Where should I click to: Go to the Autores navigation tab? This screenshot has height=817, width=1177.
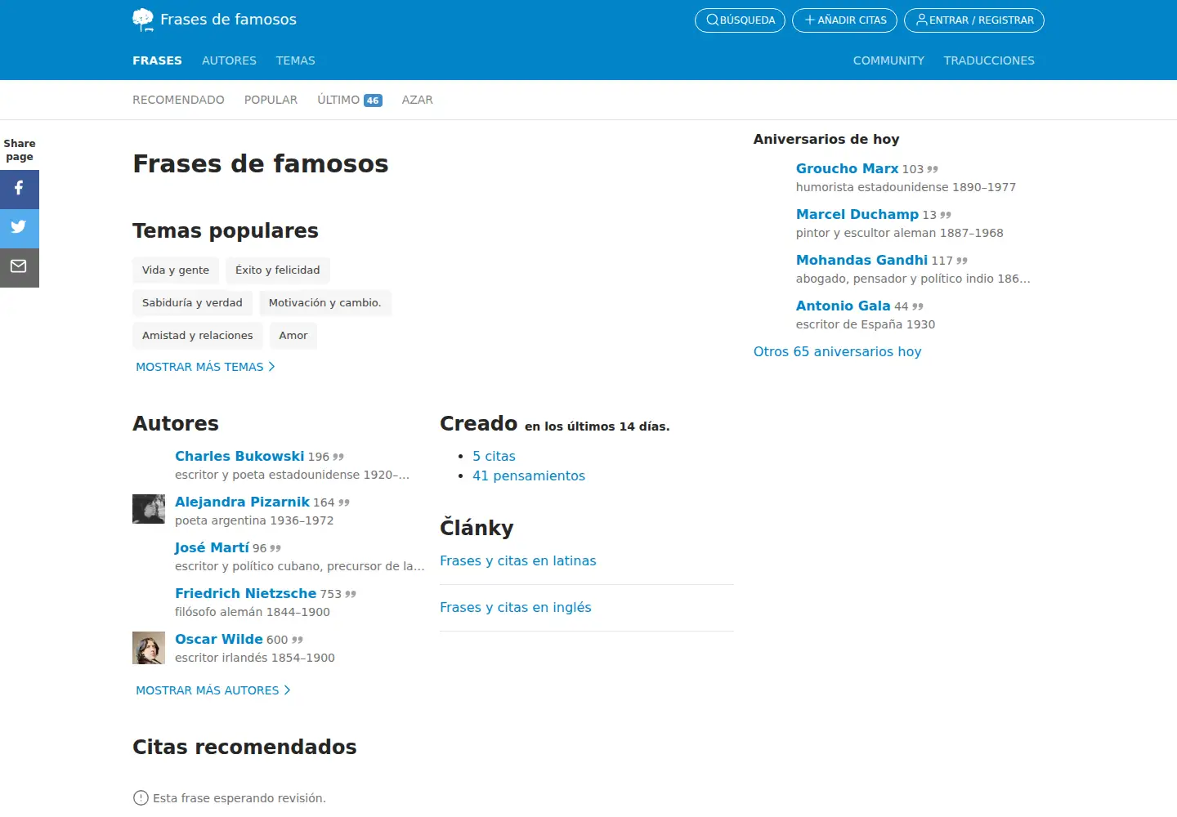(x=229, y=60)
